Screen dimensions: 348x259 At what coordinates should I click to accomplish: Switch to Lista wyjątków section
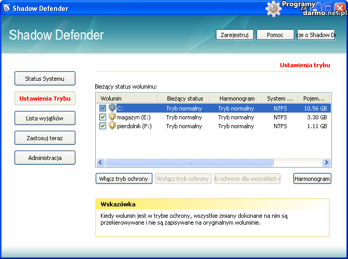[45, 118]
